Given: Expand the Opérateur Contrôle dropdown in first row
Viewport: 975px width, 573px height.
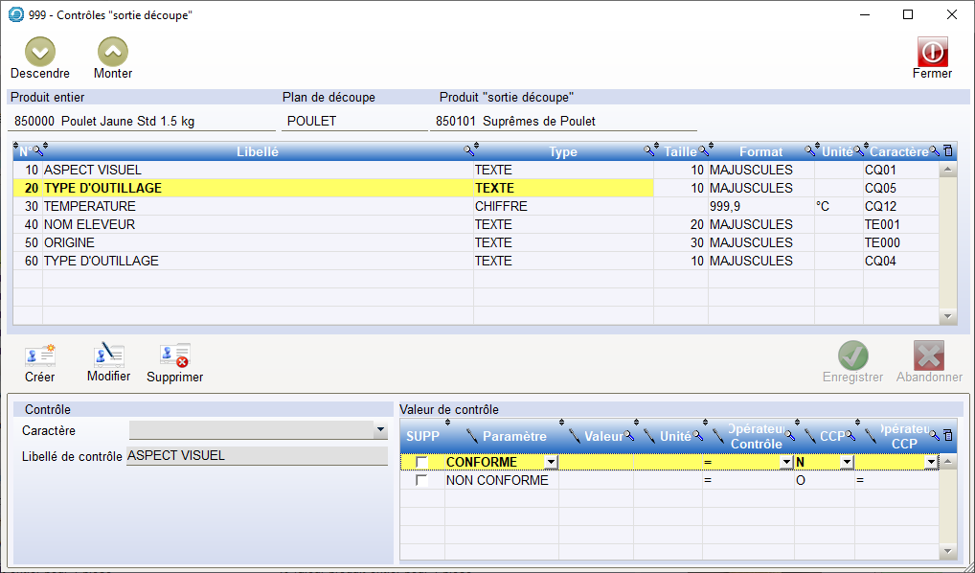Looking at the screenshot, I should (x=785, y=463).
